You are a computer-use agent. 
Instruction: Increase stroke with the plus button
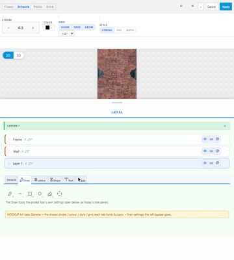(x=33, y=28)
